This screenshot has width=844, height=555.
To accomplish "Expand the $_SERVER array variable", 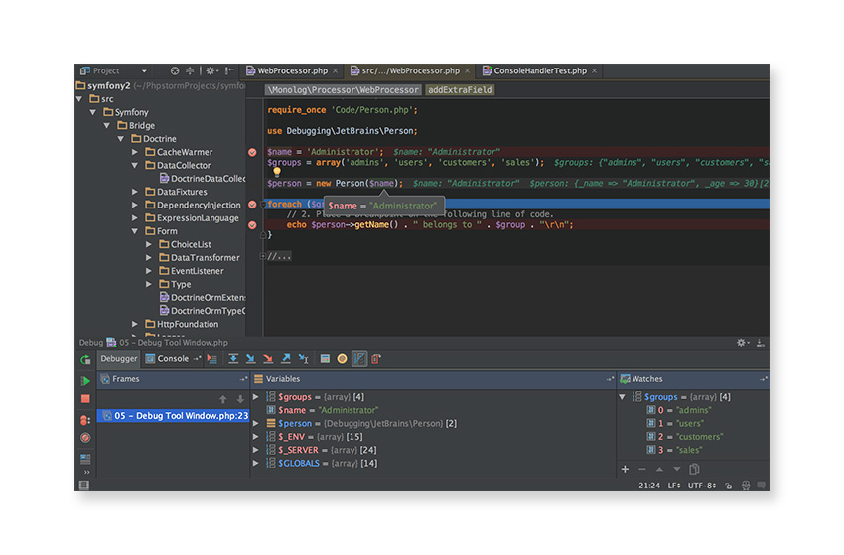I will [256, 450].
